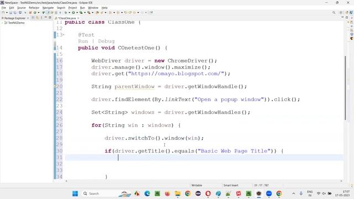Image resolution: width=354 pixels, height=199 pixels.
Task: Click the Writable status bar entry
Action: [197, 185]
